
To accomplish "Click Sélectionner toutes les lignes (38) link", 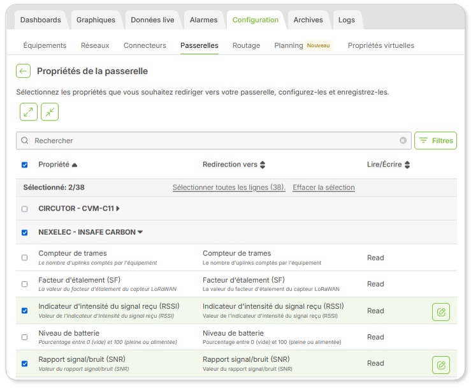I will coord(229,188).
